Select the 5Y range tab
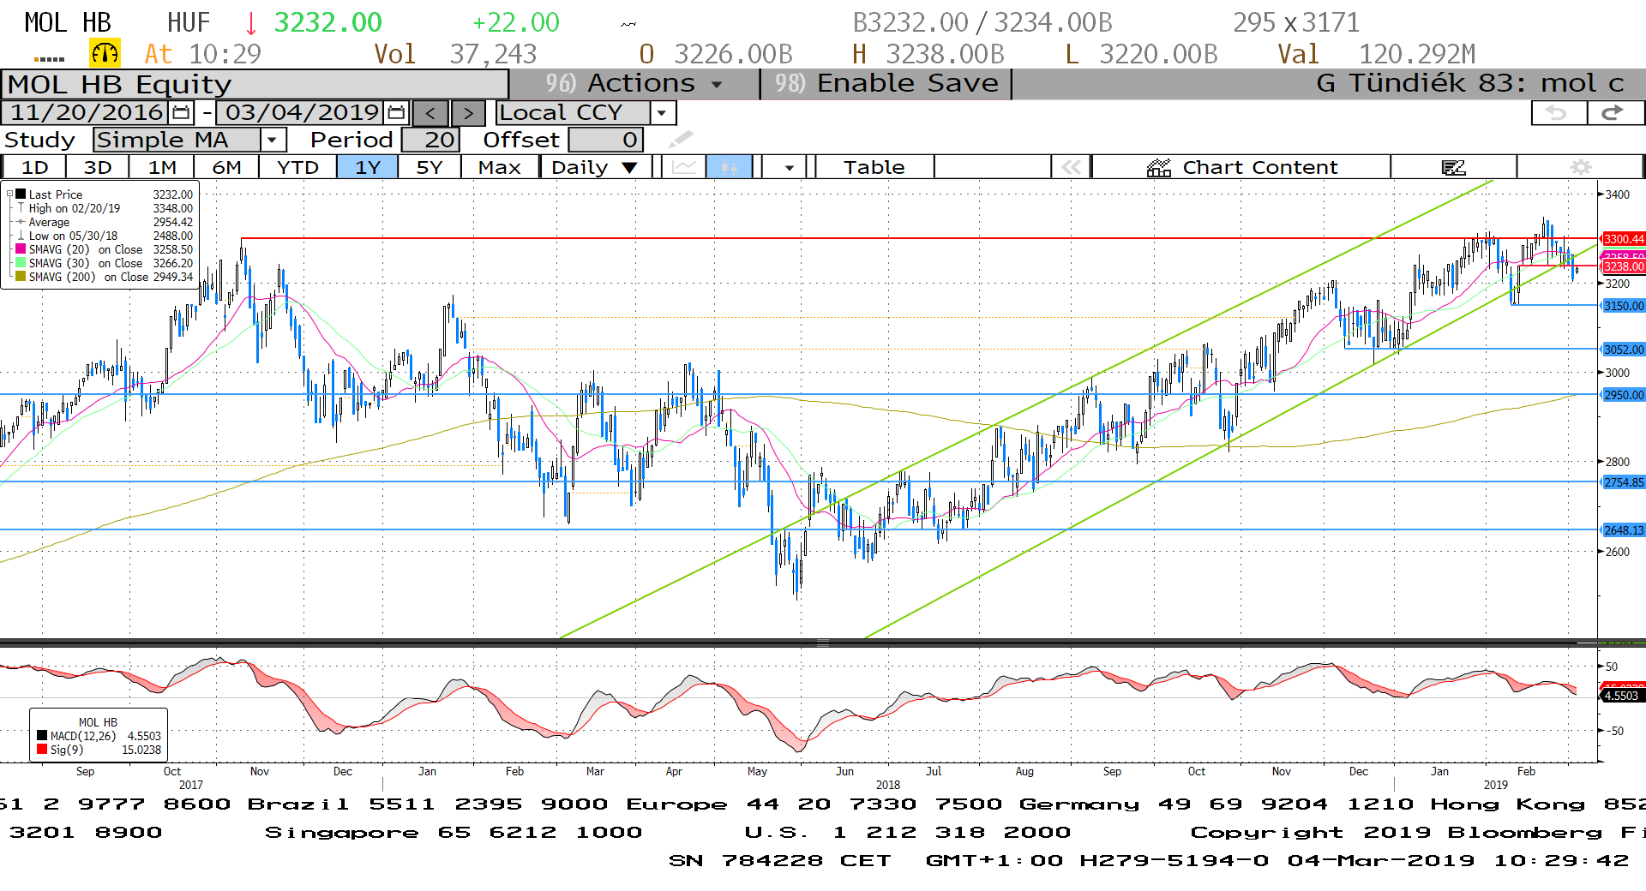The height and width of the screenshot is (891, 1646). [x=429, y=167]
